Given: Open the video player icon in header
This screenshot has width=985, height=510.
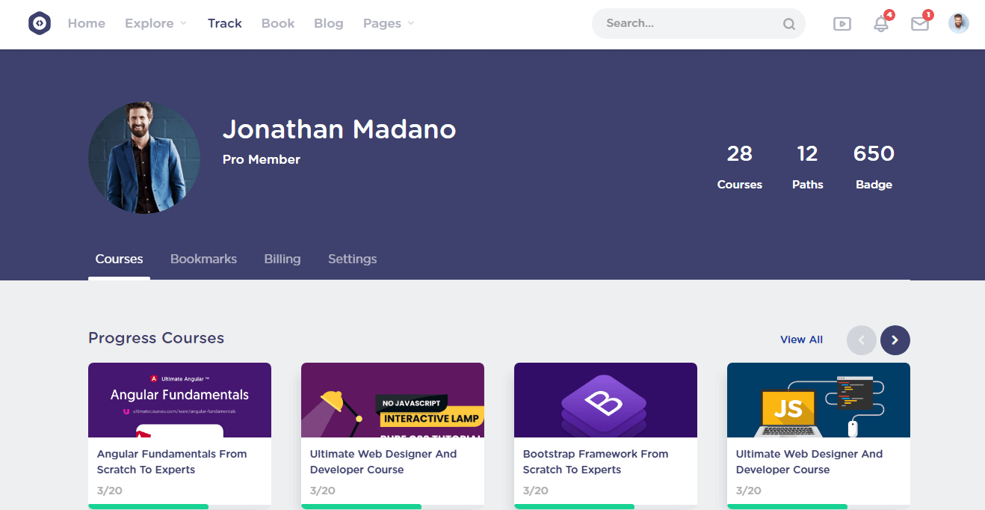Looking at the screenshot, I should coord(842,24).
